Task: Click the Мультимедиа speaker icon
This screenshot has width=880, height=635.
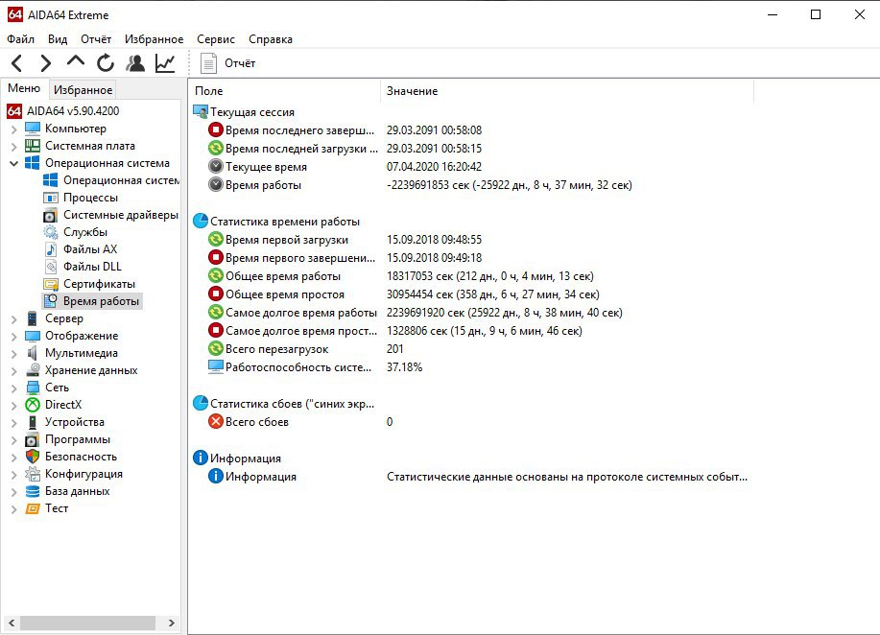Action: pyautogui.click(x=33, y=353)
